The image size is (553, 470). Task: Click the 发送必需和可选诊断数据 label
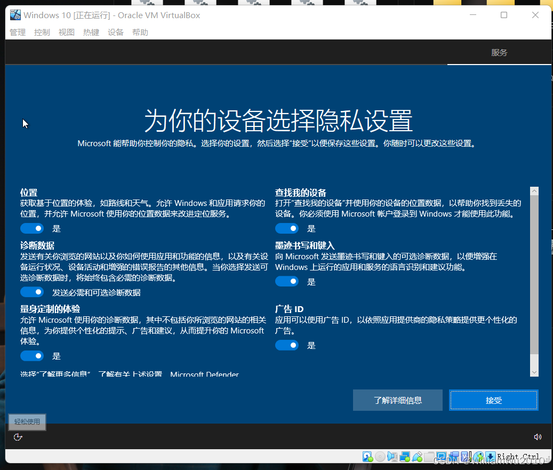[97, 292]
